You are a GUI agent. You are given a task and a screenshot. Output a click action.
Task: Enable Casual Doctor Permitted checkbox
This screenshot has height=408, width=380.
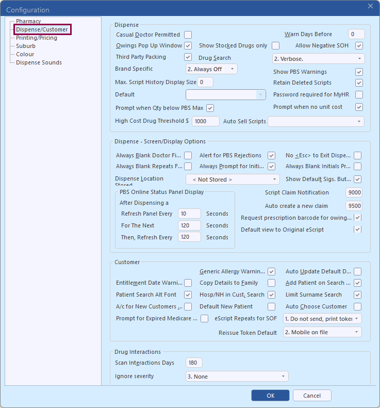pos(188,35)
